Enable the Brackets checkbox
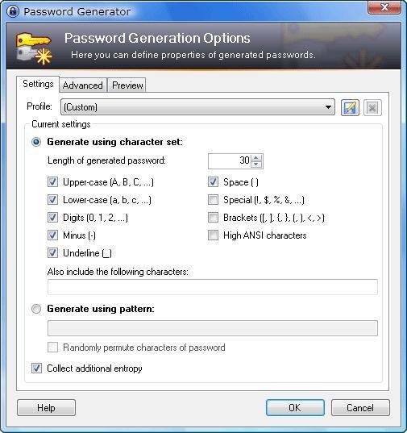The height and width of the screenshot is (433, 407). point(213,218)
